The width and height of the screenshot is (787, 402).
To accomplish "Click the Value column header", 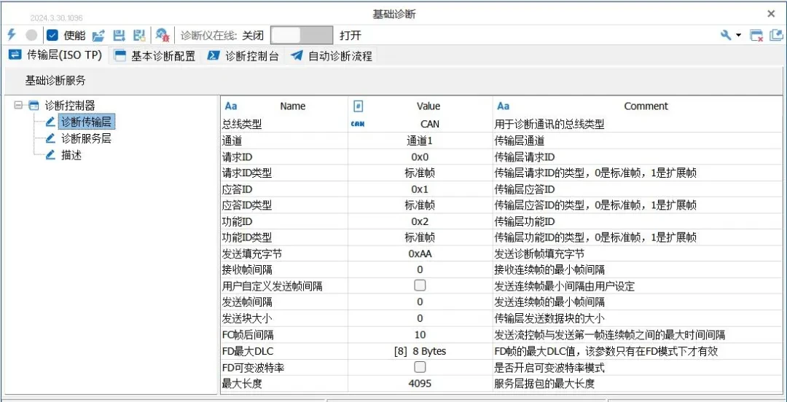I will (428, 106).
